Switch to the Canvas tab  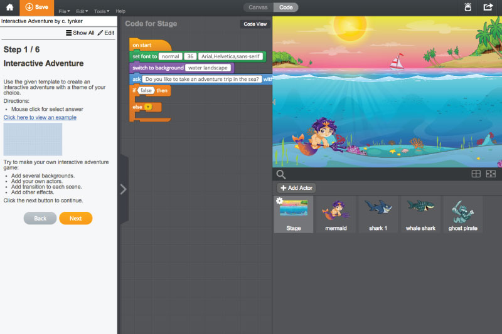click(258, 8)
